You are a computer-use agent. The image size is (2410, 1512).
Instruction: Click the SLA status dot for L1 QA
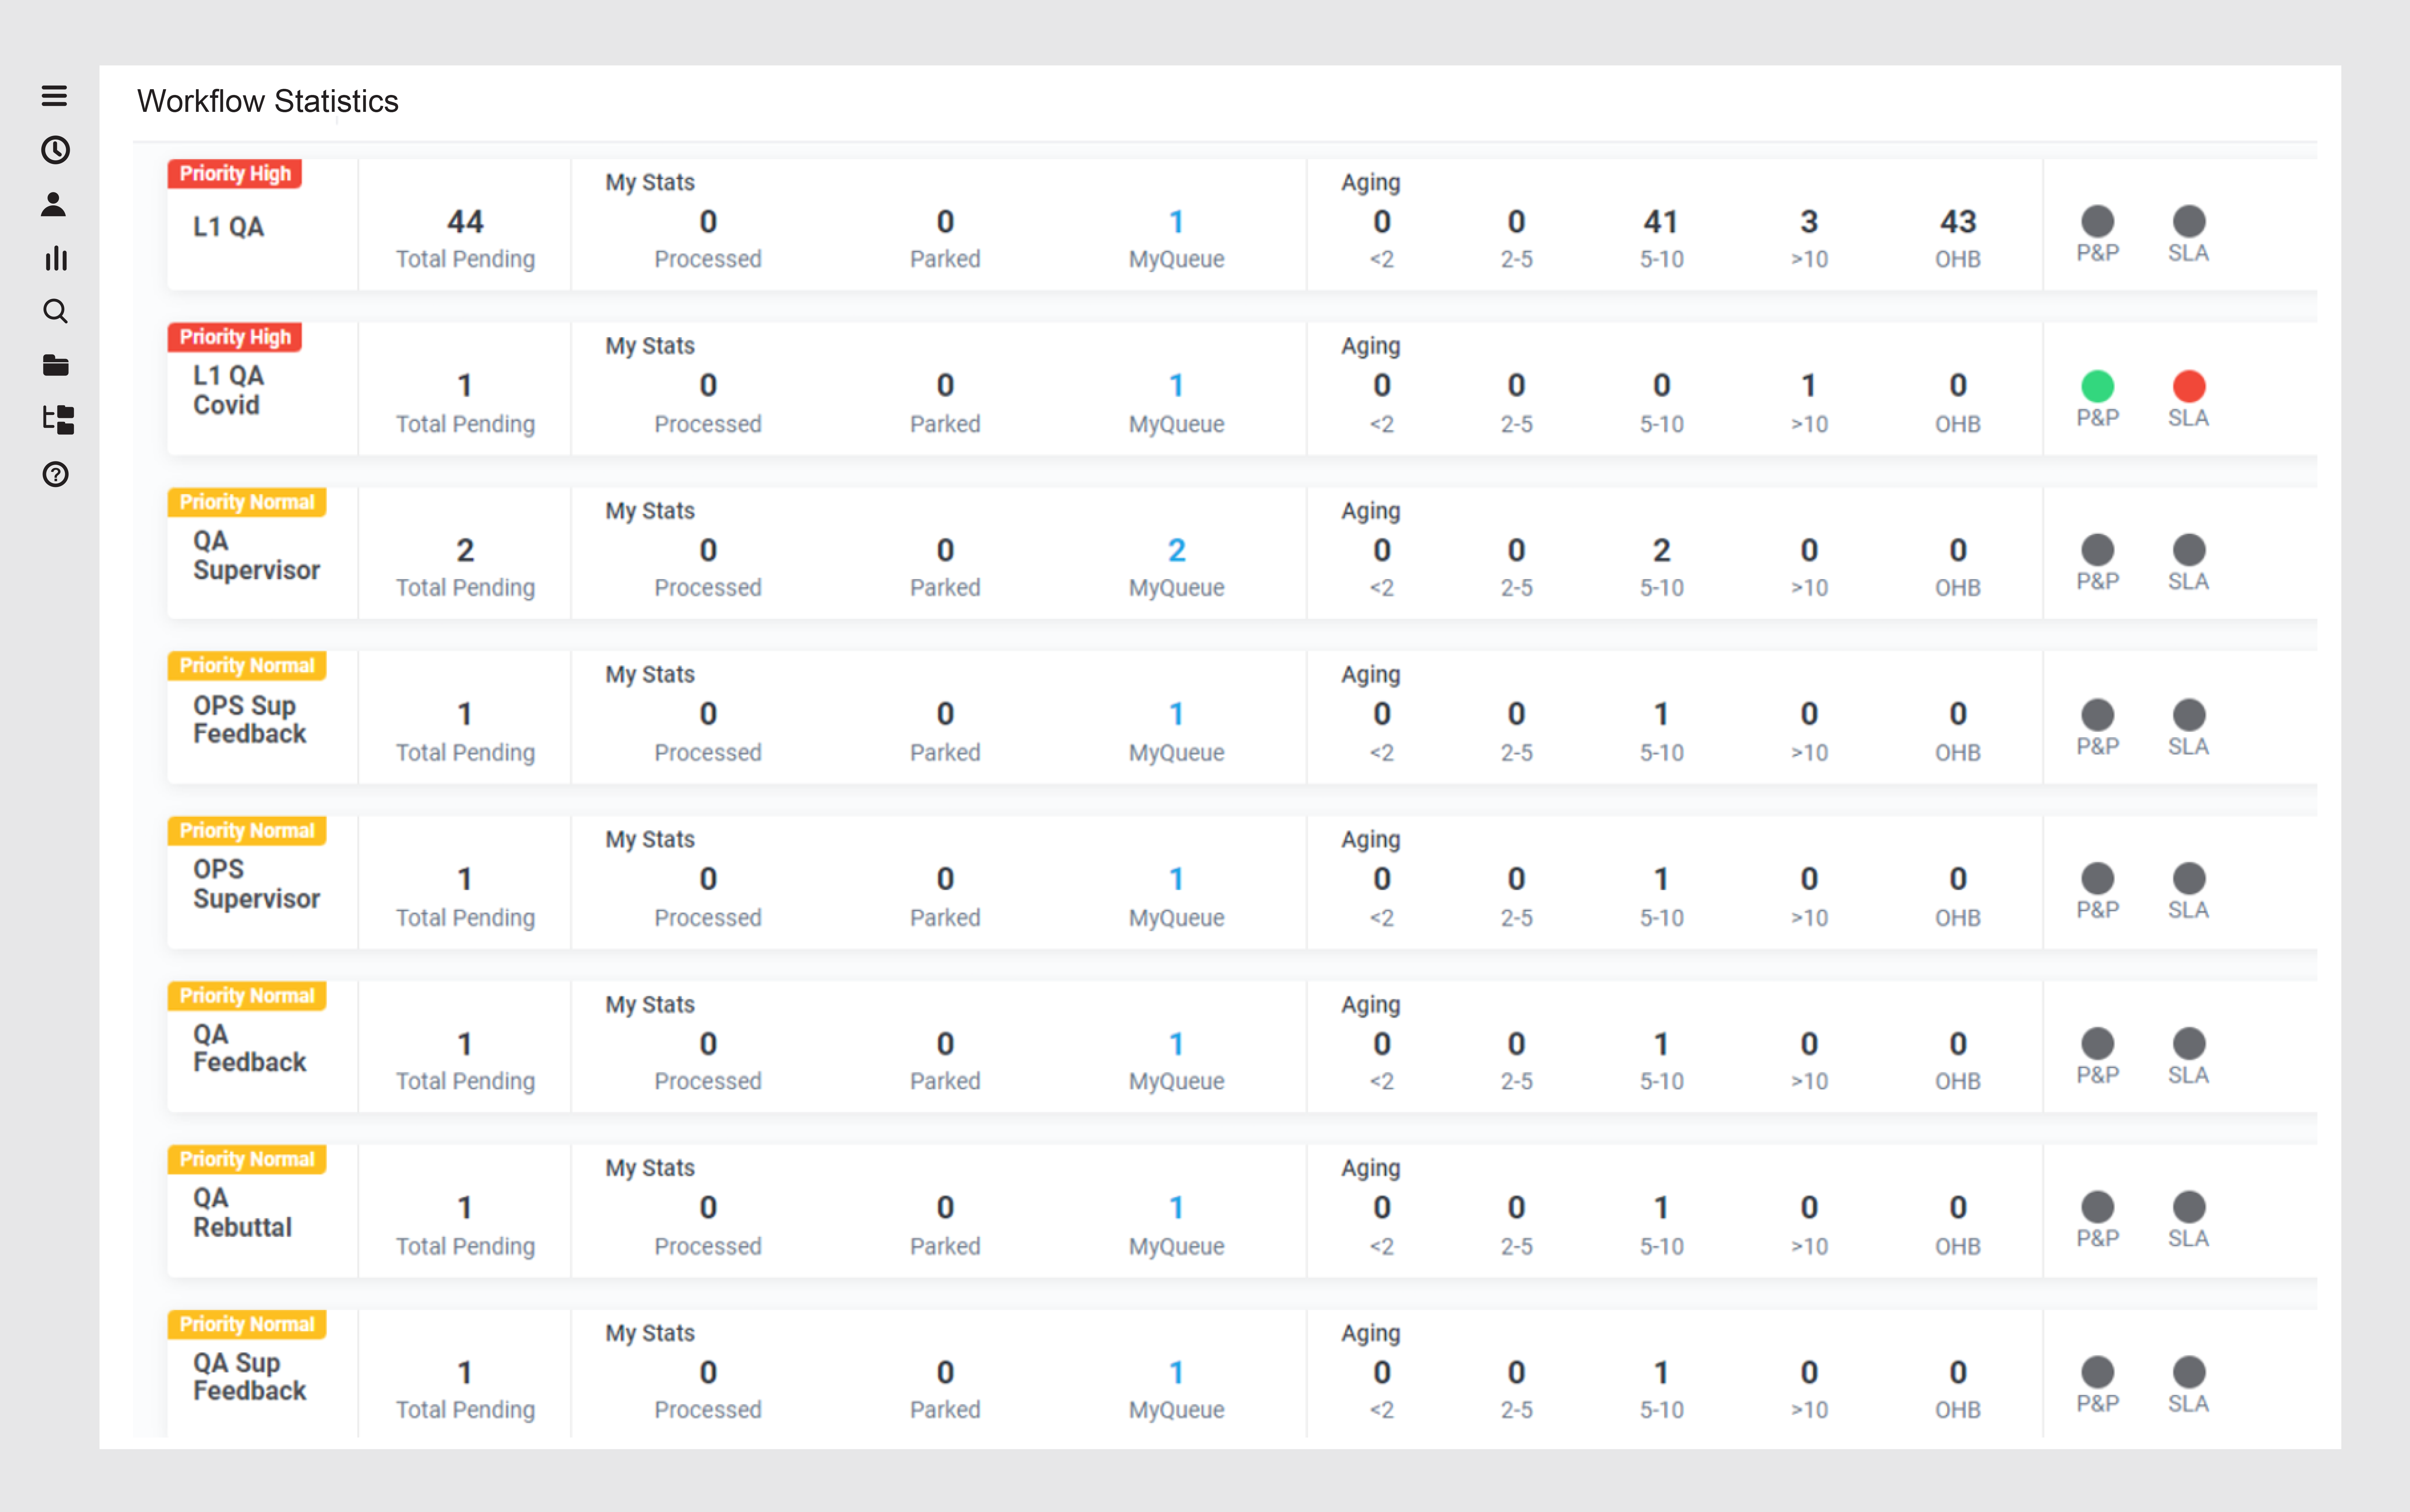(2189, 221)
